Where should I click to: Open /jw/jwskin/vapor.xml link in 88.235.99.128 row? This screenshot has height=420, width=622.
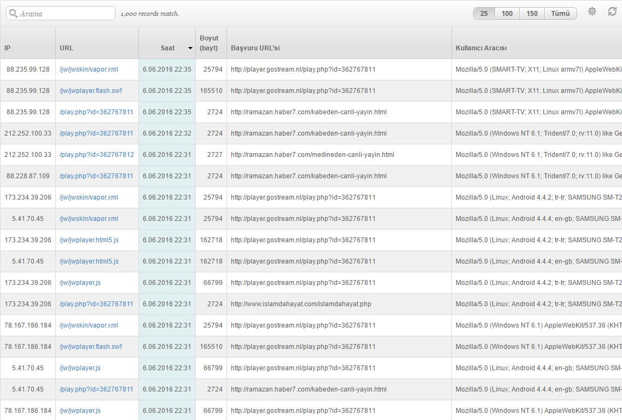89,69
